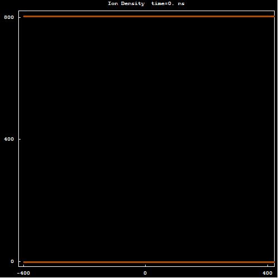The width and height of the screenshot is (278, 278).
Task: Click the 0 label on horizontal axis
Action: tap(145, 273)
